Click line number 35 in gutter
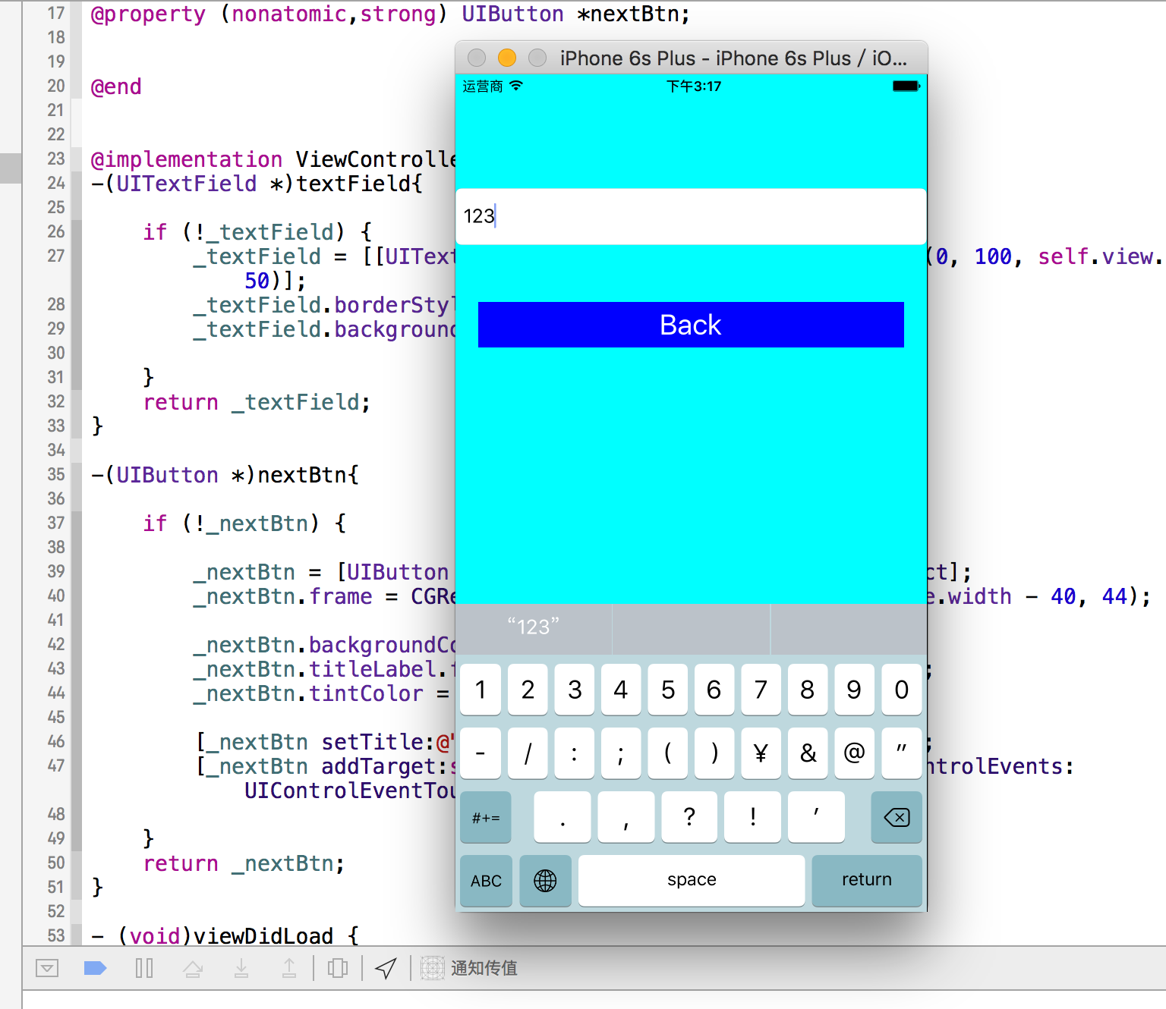The height and width of the screenshot is (1009, 1166). 56,474
